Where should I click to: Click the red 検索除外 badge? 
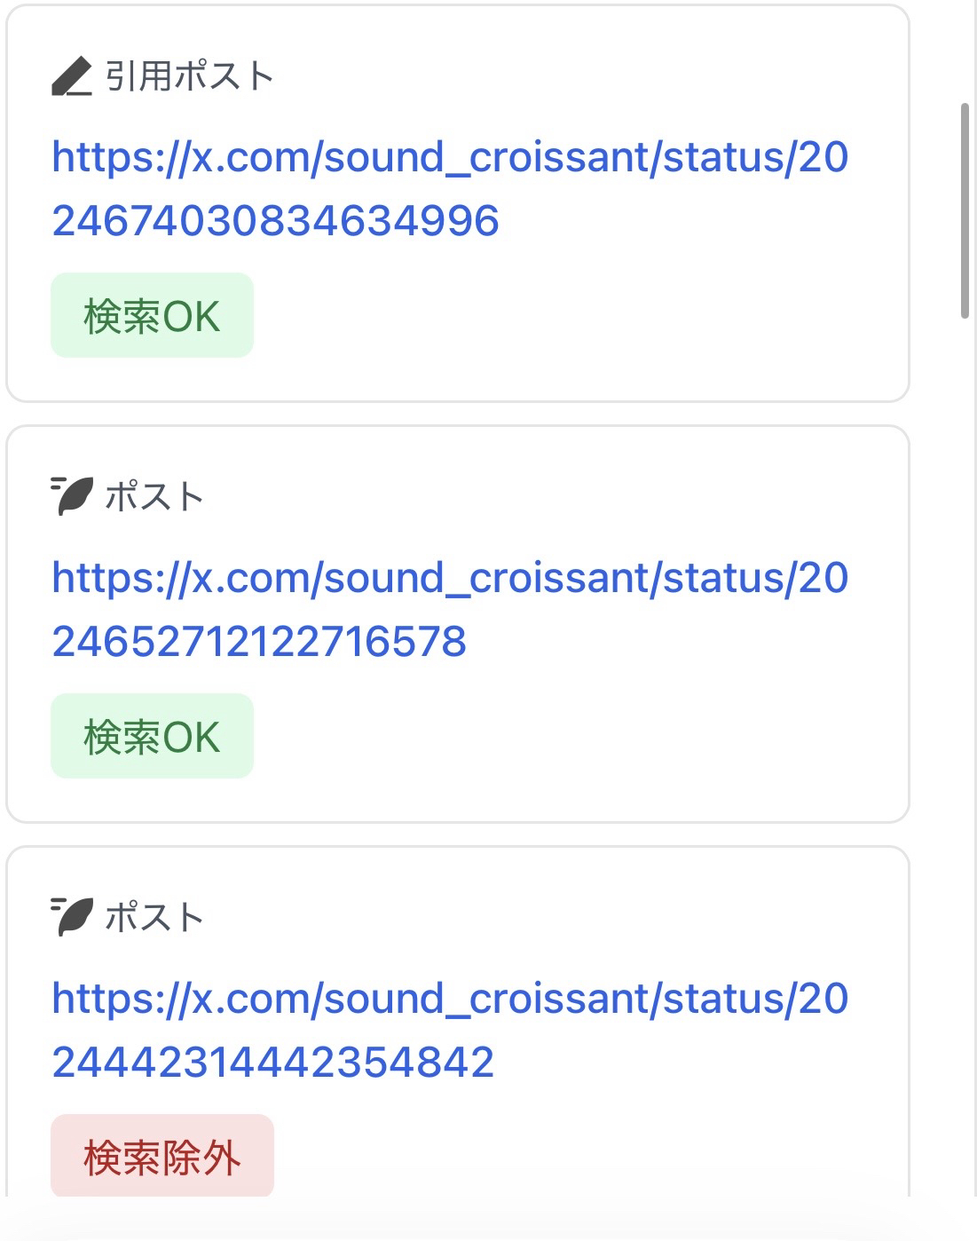pyautogui.click(x=162, y=1157)
